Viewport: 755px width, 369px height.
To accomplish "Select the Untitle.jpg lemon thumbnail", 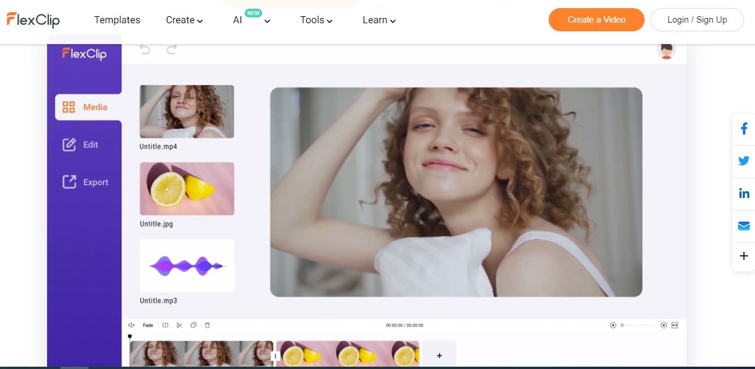I will coord(187,189).
